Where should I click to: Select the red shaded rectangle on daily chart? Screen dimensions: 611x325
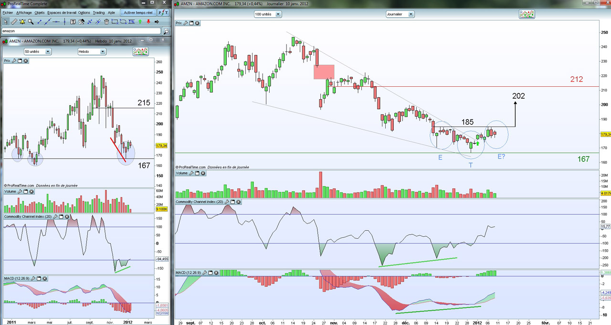pos(324,72)
